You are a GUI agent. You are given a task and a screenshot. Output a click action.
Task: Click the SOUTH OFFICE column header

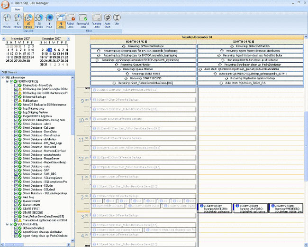[250, 41]
